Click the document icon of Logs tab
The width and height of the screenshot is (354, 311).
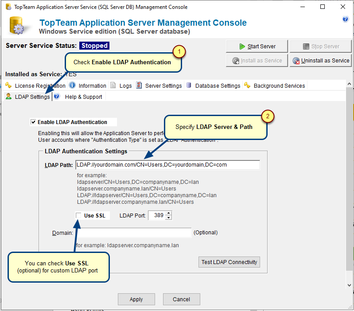tap(113, 86)
